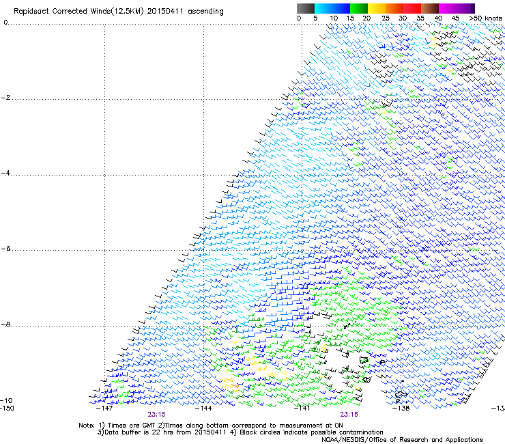Image resolution: width=505 pixels, height=444 pixels.
Task: Click the '10' label under the color bar
Action: pyautogui.click(x=334, y=18)
